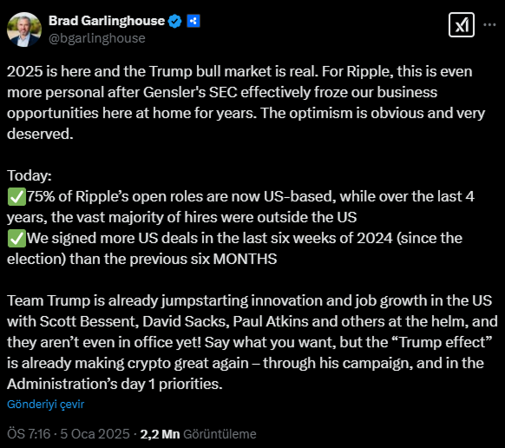Click the 2,2 Mn view count
Image resolution: width=505 pixels, height=448 pixels.
(x=160, y=434)
